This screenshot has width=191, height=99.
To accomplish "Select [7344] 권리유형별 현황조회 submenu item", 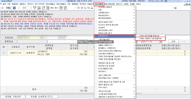I will [150, 36].
